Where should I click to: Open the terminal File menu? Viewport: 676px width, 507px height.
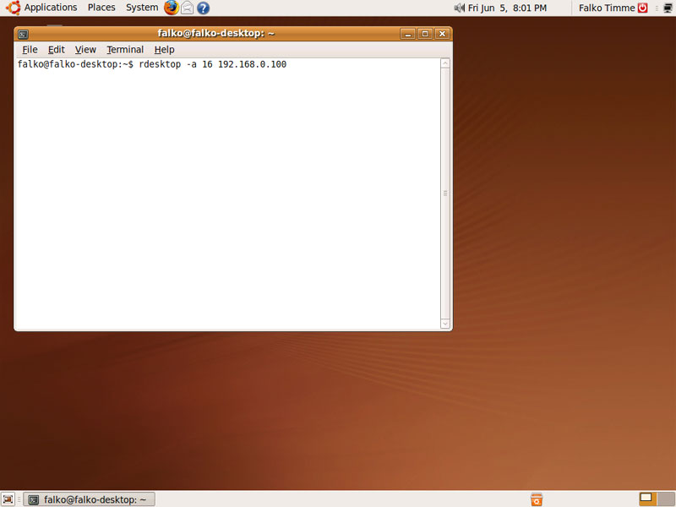click(x=30, y=50)
